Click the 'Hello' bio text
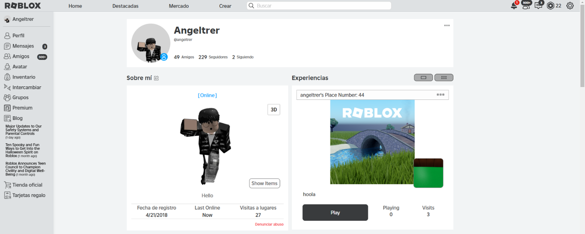 [x=207, y=195]
